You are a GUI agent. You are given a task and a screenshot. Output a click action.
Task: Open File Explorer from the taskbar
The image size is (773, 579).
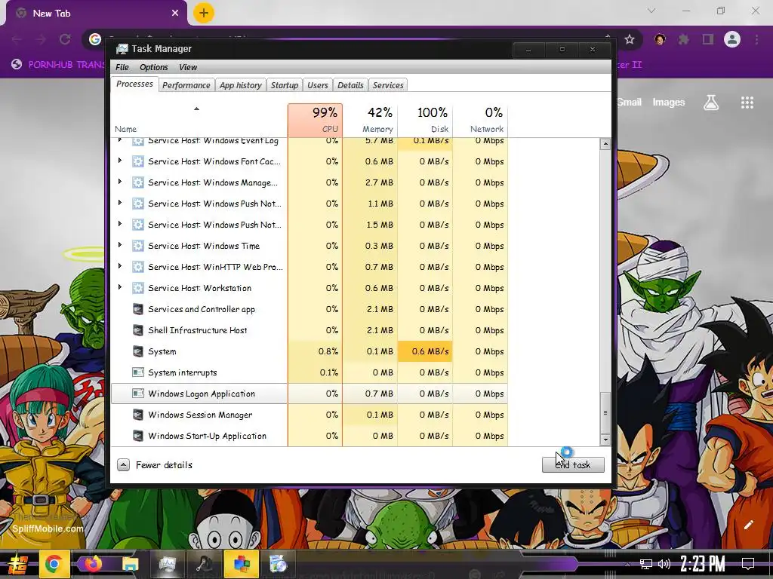(x=130, y=564)
